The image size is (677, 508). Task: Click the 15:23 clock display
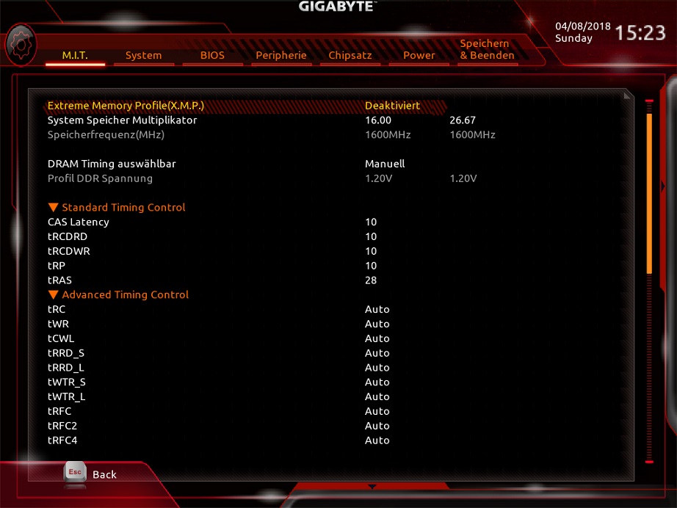[x=640, y=33]
